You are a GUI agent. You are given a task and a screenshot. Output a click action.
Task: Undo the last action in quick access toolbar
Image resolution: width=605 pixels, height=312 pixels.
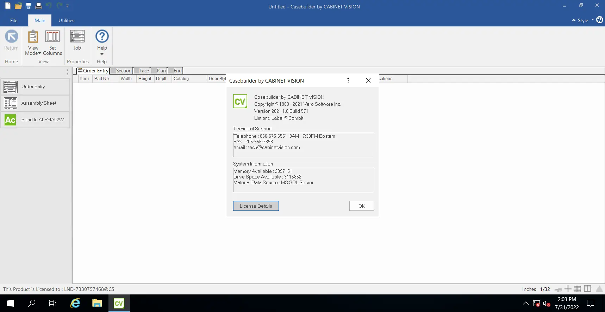49,6
